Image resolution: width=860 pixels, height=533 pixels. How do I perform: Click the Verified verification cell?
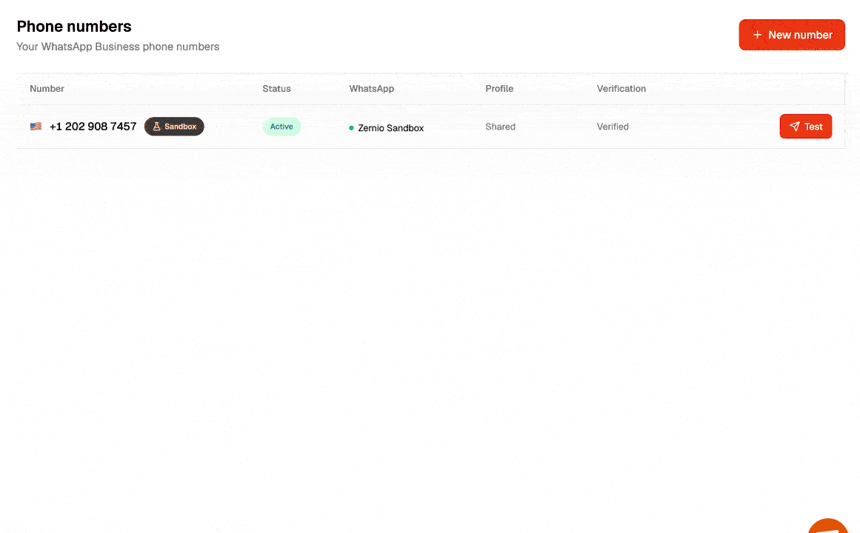point(613,127)
